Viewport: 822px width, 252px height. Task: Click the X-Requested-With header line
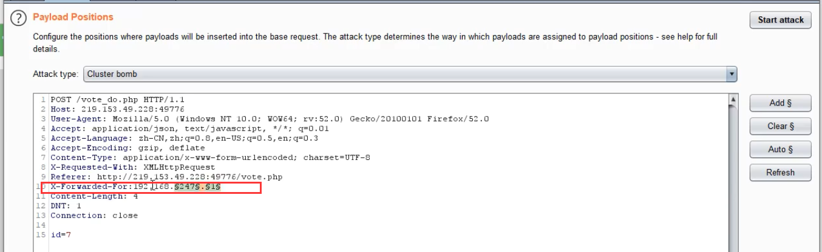coord(132,167)
